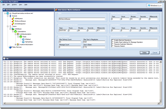Click the Topics folder icon
The height and width of the screenshot is (109, 166).
pos(10,26)
